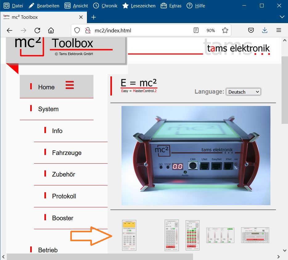Open the four-slider control thumbnail

[x=220, y=235]
